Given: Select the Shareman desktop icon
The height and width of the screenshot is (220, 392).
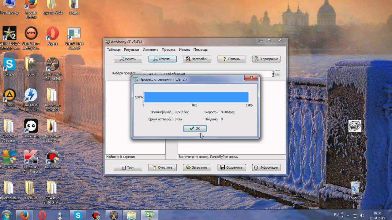Looking at the screenshot, I should pyautogui.click(x=31, y=129).
